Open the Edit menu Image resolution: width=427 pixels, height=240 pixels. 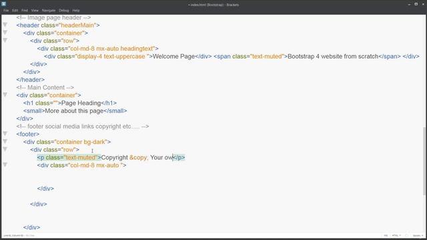tap(15, 11)
